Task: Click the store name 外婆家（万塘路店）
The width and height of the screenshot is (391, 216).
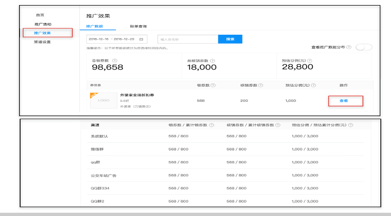Action: (135, 106)
